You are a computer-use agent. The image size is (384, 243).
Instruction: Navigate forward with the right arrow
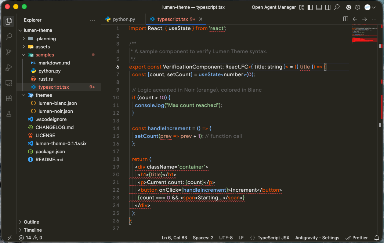[x=365, y=19]
